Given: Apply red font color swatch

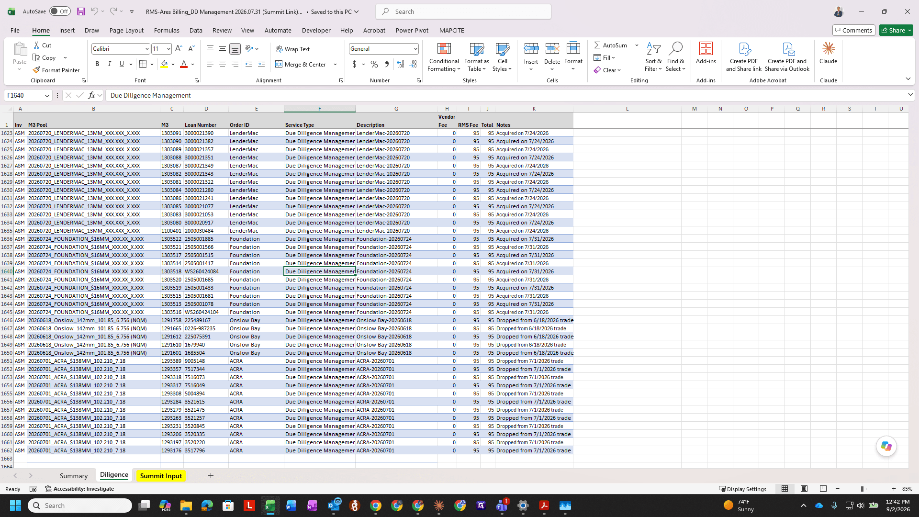Looking at the screenshot, I should click(x=183, y=64).
